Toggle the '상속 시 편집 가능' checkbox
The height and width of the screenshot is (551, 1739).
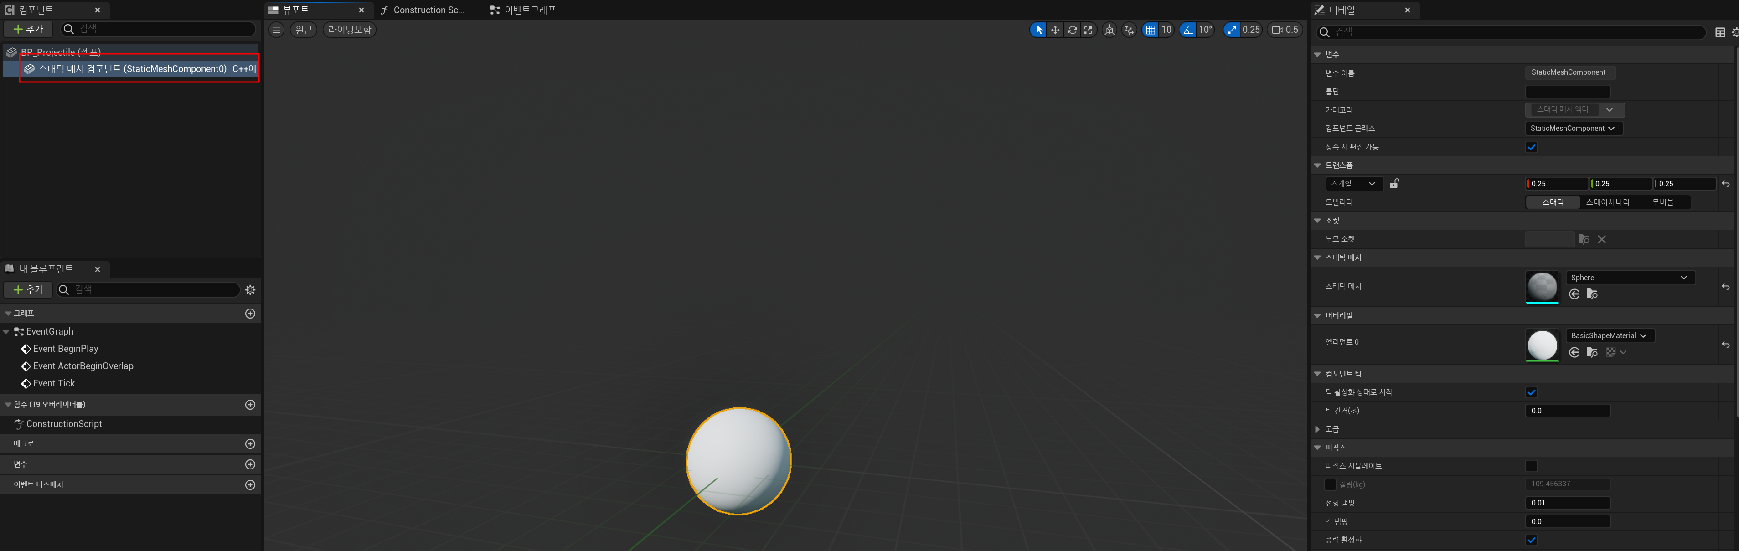pos(1531,147)
